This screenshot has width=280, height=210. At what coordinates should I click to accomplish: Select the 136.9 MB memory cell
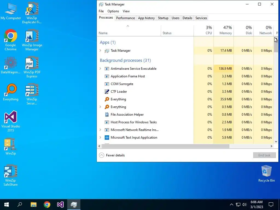(224, 69)
